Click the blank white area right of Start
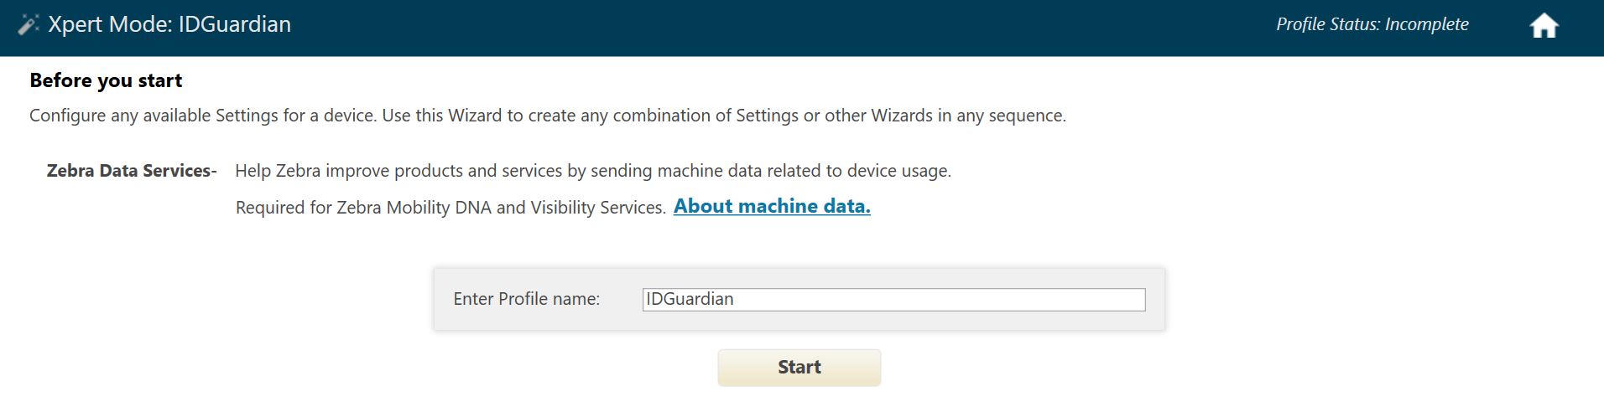 (x=1174, y=368)
